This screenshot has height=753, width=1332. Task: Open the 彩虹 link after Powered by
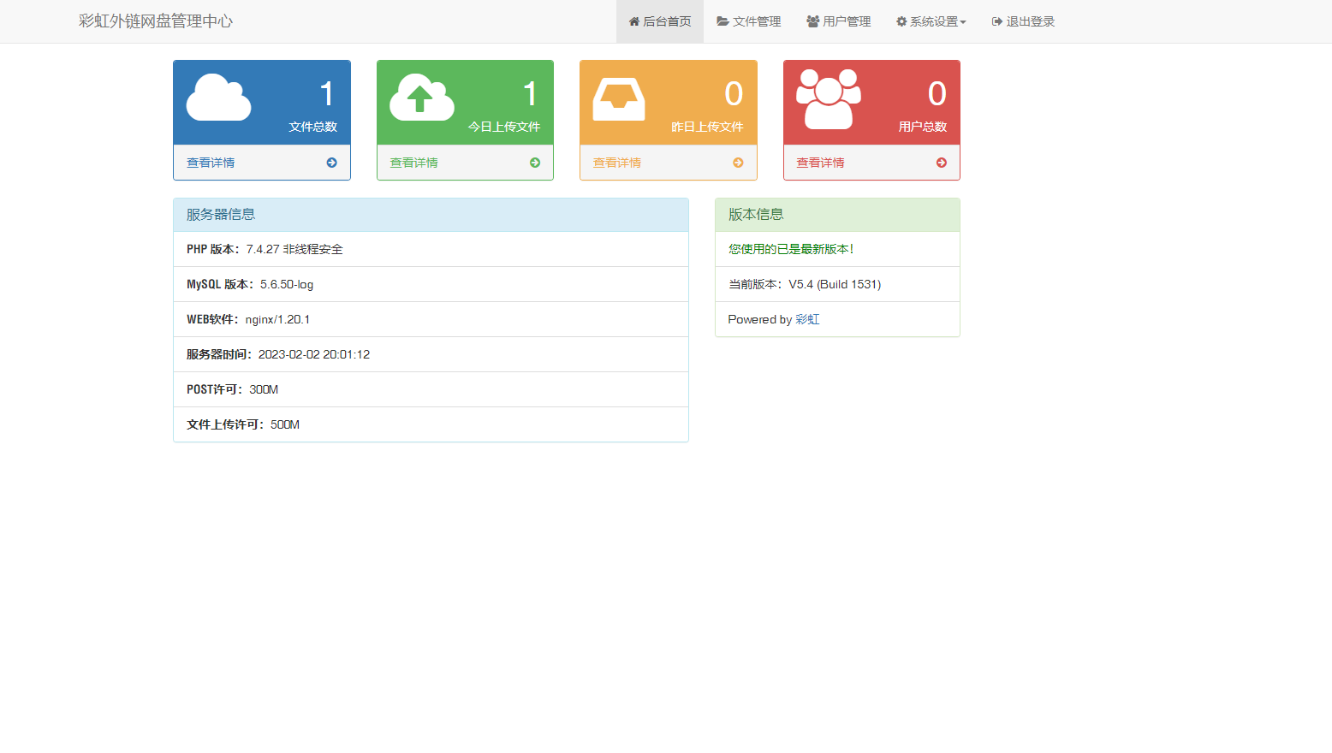tap(807, 319)
